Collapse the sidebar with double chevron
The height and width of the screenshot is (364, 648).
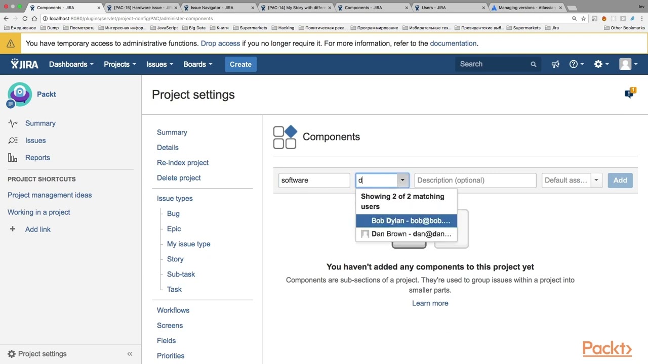tap(130, 354)
